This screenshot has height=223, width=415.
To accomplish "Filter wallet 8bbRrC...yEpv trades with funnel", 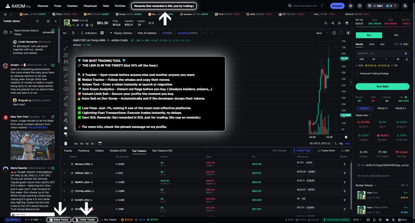I will (x=345, y=182).
